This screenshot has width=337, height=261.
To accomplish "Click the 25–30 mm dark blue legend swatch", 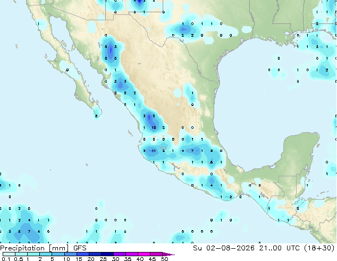I will (x=107, y=254).
